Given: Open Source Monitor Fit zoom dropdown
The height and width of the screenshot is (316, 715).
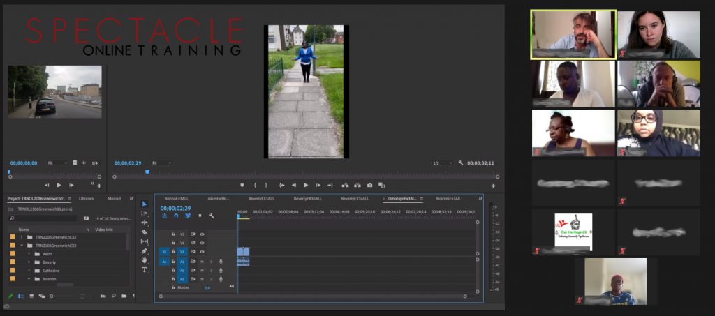Looking at the screenshot, I should coord(57,163).
